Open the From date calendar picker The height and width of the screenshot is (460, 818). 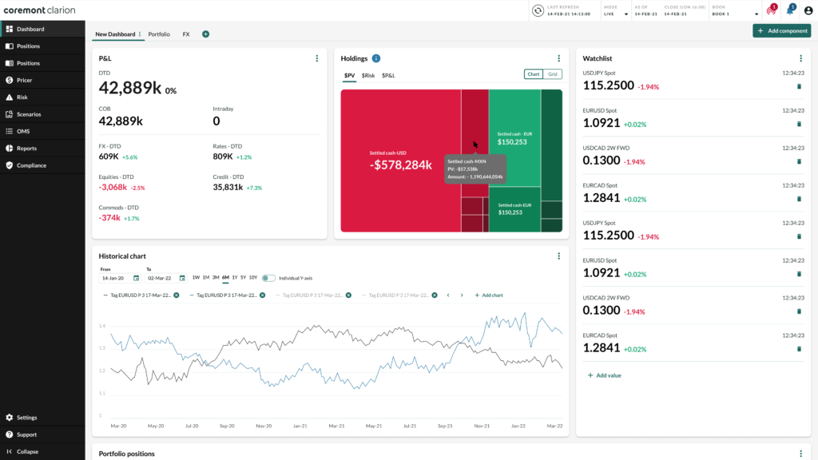coord(137,278)
